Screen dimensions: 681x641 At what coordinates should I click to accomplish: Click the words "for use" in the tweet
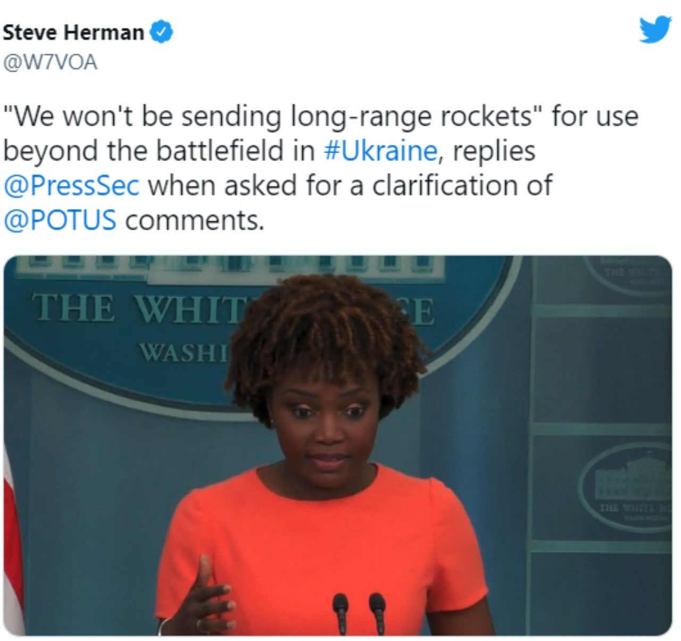tap(595, 116)
